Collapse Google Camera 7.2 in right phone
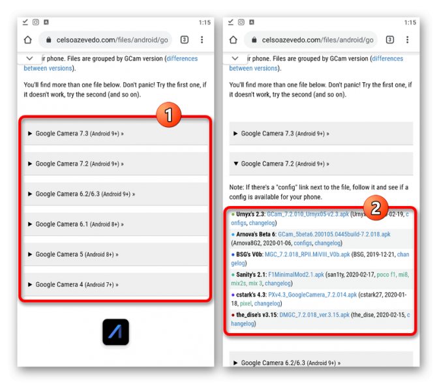Screen dimensions: 437x384 point(321,164)
